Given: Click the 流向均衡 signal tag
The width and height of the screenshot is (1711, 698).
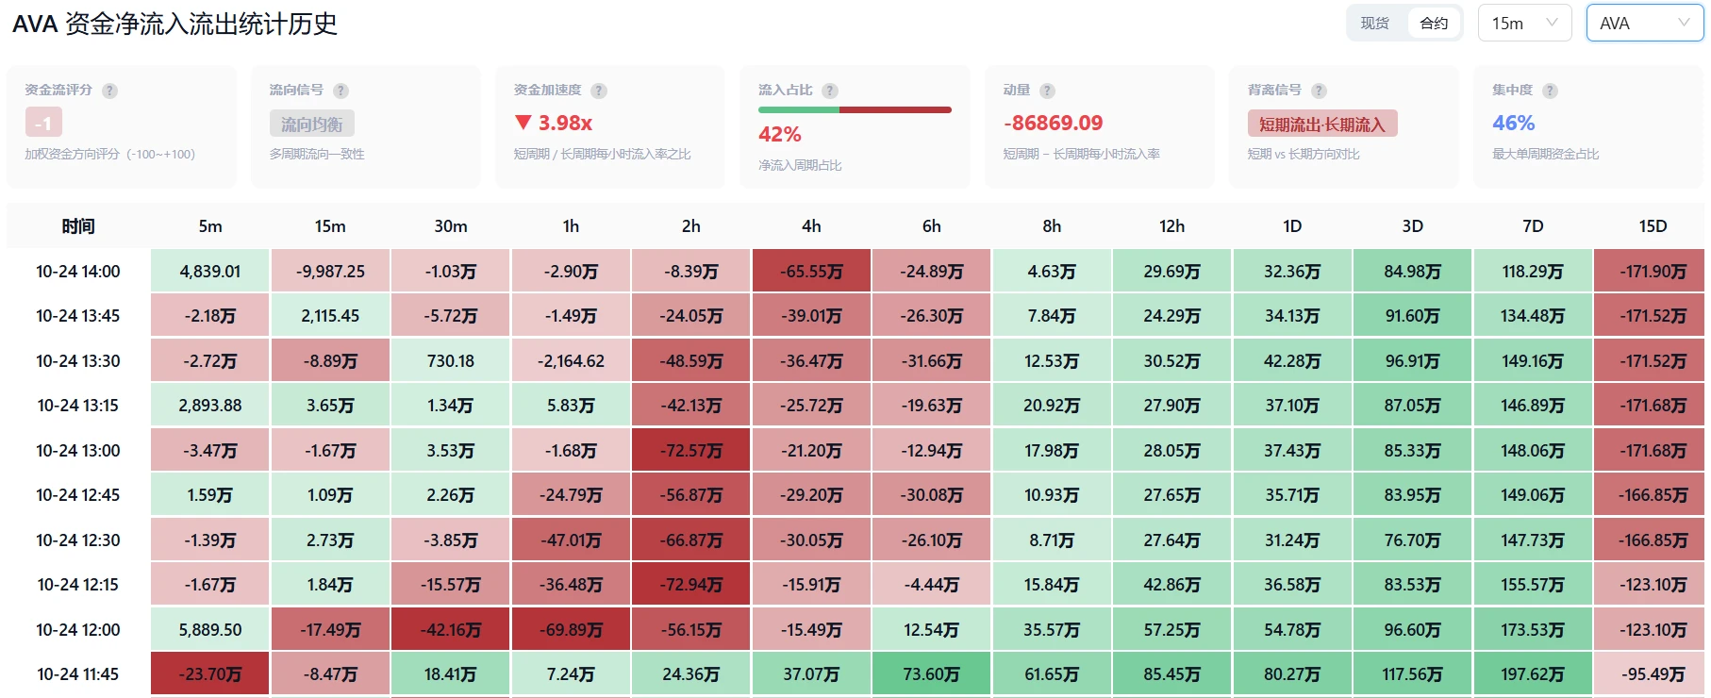Looking at the screenshot, I should 312,124.
